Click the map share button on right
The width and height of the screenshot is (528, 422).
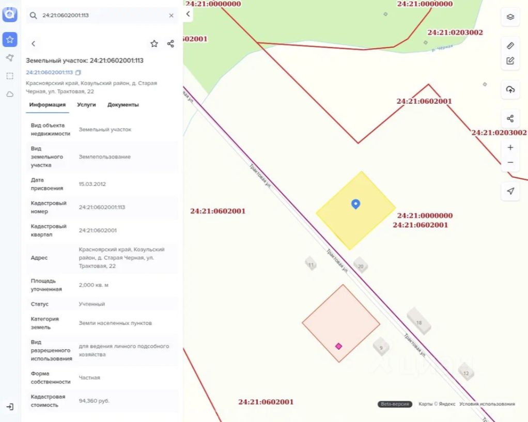510,118
